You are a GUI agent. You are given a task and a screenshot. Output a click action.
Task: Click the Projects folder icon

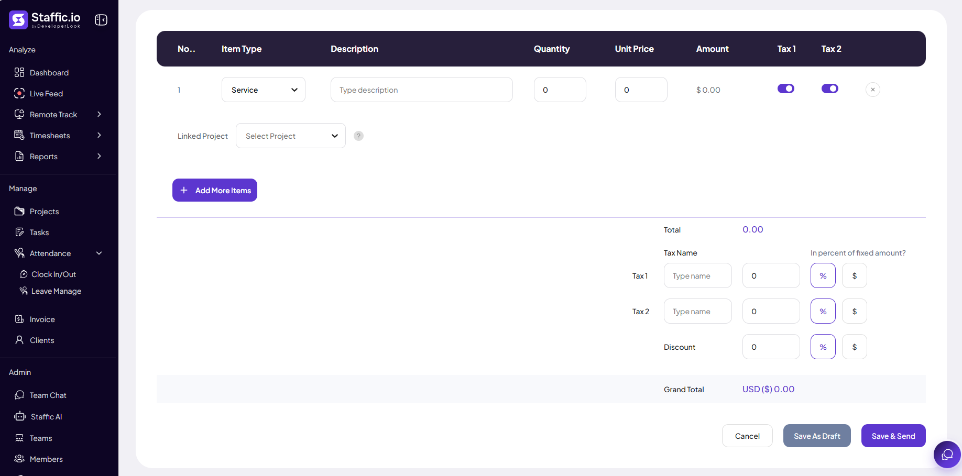coord(19,211)
